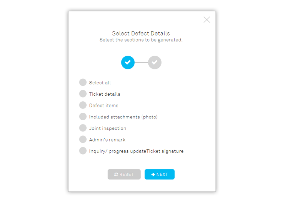Click the refresh icon inside Reset button
Image resolution: width=284 pixels, height=201 pixels.
[x=116, y=174]
